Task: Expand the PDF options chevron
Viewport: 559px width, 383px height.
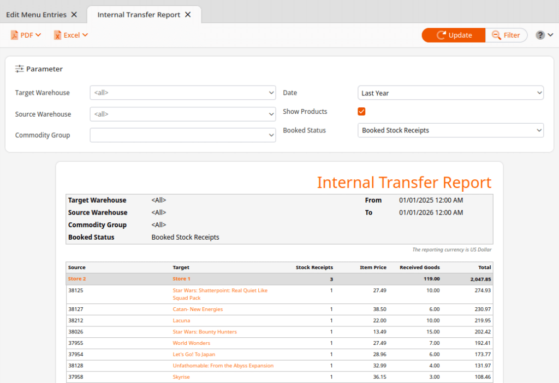Action: tap(38, 35)
